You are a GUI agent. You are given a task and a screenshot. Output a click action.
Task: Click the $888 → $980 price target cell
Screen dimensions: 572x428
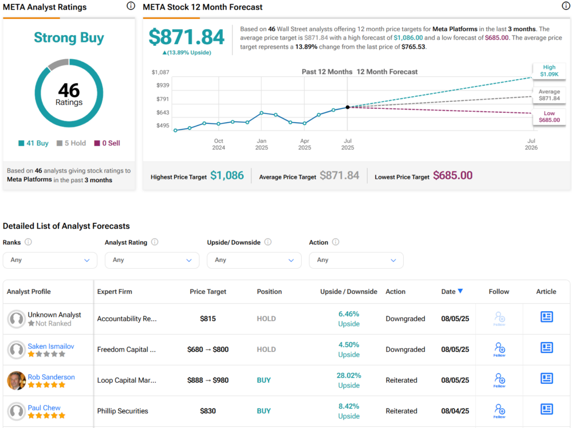click(x=208, y=380)
